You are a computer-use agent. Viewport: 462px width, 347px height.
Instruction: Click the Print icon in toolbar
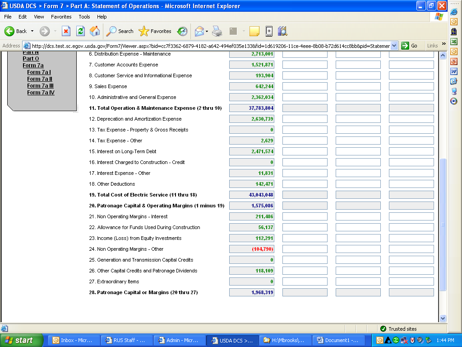click(217, 31)
